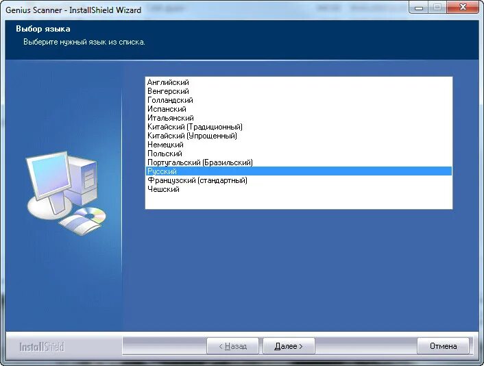Click the disabled maximize window button

click(x=437, y=7)
